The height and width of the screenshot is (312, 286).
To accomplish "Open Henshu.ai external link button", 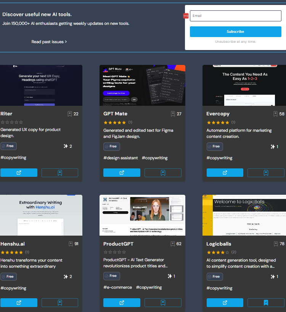I will tap(19, 302).
